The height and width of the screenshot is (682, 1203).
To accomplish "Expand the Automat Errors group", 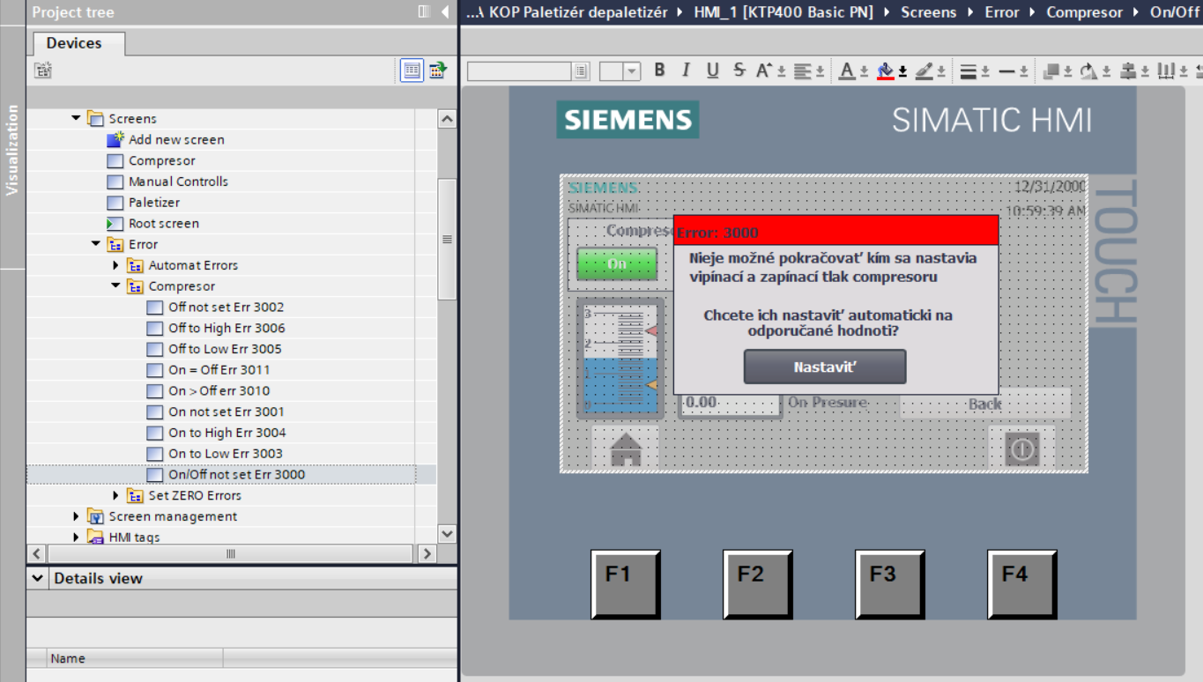I will click(115, 265).
